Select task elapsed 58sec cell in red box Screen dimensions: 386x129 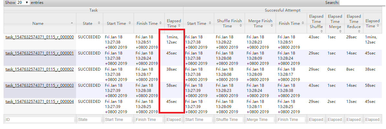click(171, 85)
